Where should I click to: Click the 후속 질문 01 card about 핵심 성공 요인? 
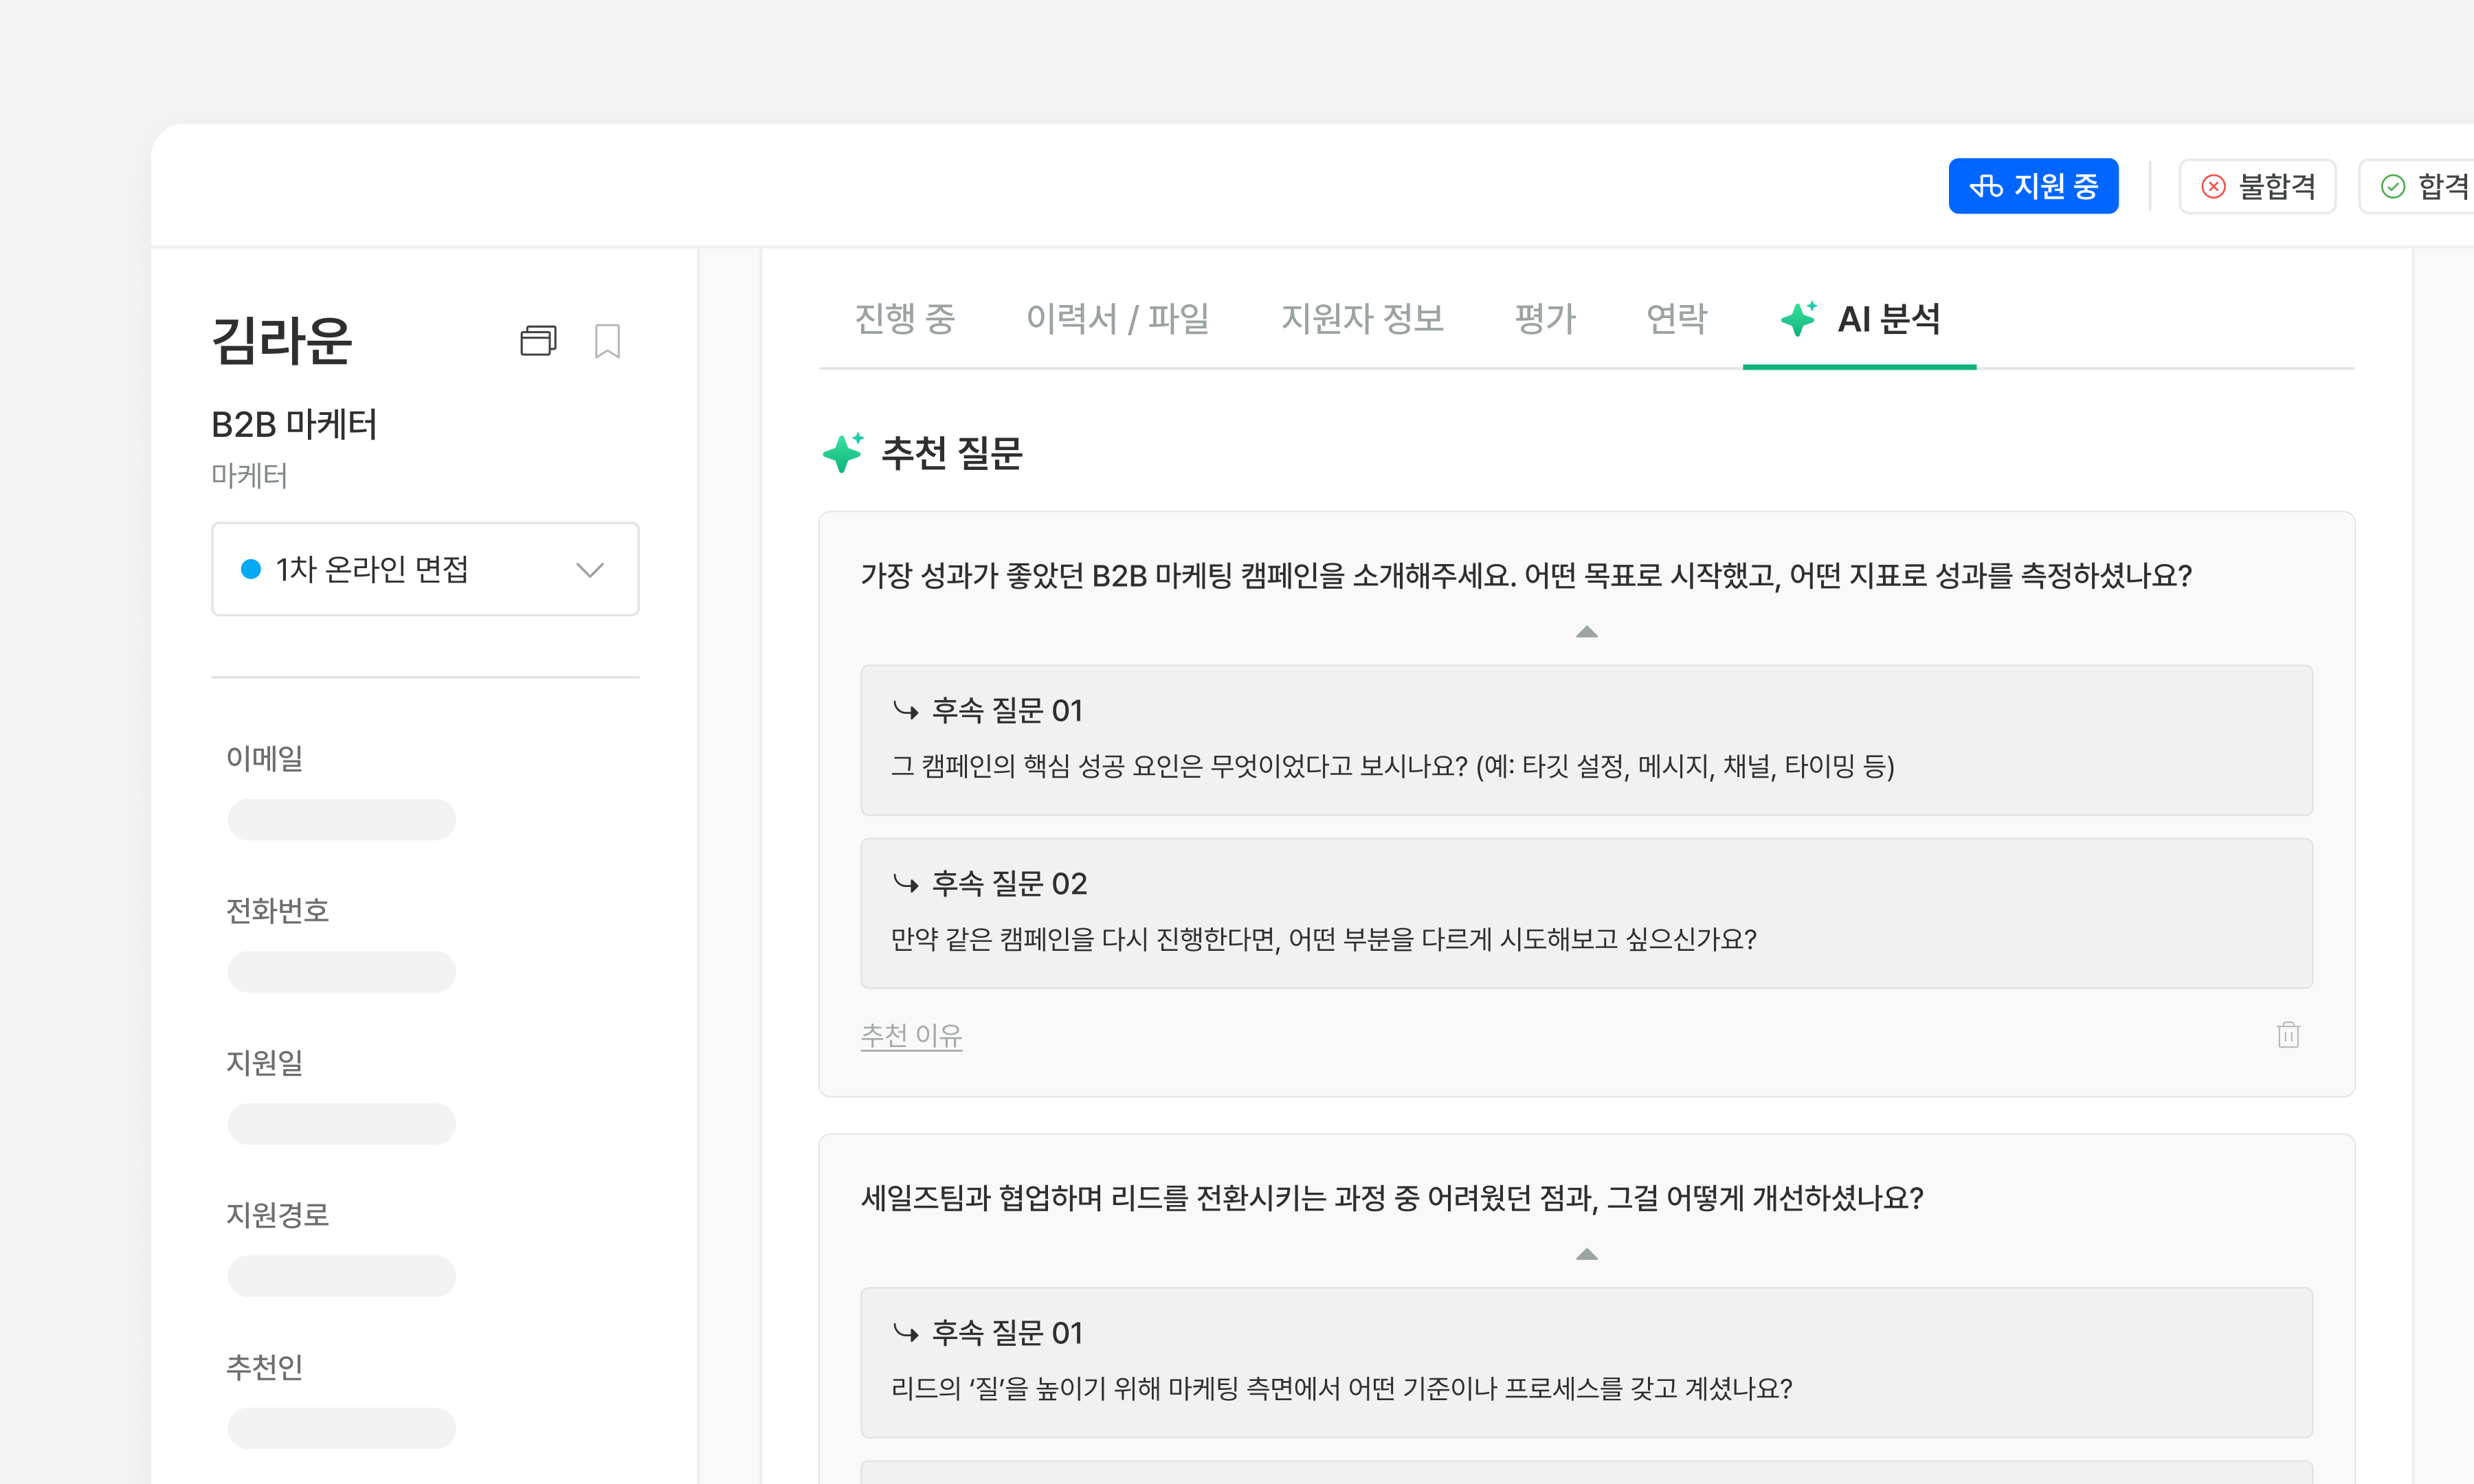pyautogui.click(x=1586, y=740)
